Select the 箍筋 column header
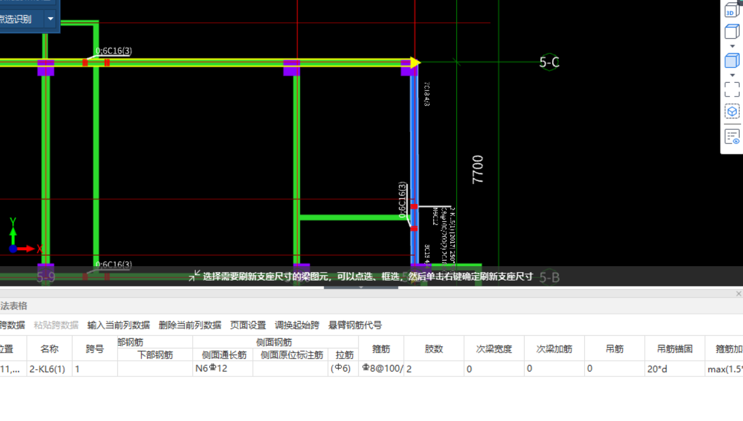 381,348
